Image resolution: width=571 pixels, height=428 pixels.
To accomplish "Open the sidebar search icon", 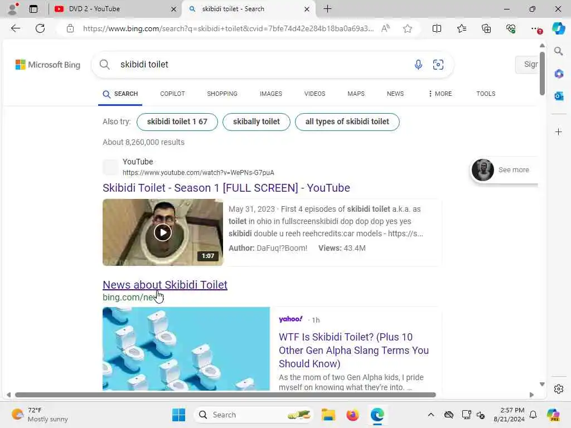I will click(x=558, y=51).
